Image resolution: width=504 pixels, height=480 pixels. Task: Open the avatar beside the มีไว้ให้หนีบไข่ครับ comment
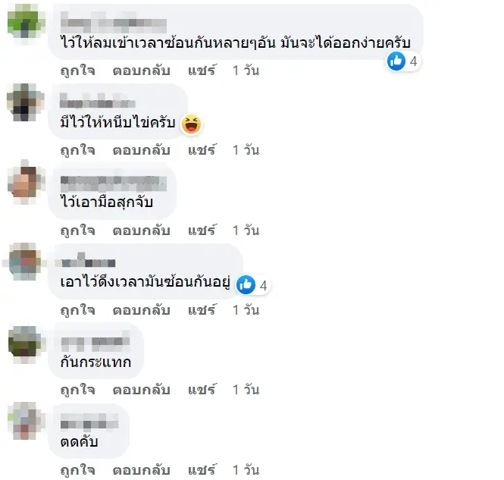pyautogui.click(x=26, y=102)
